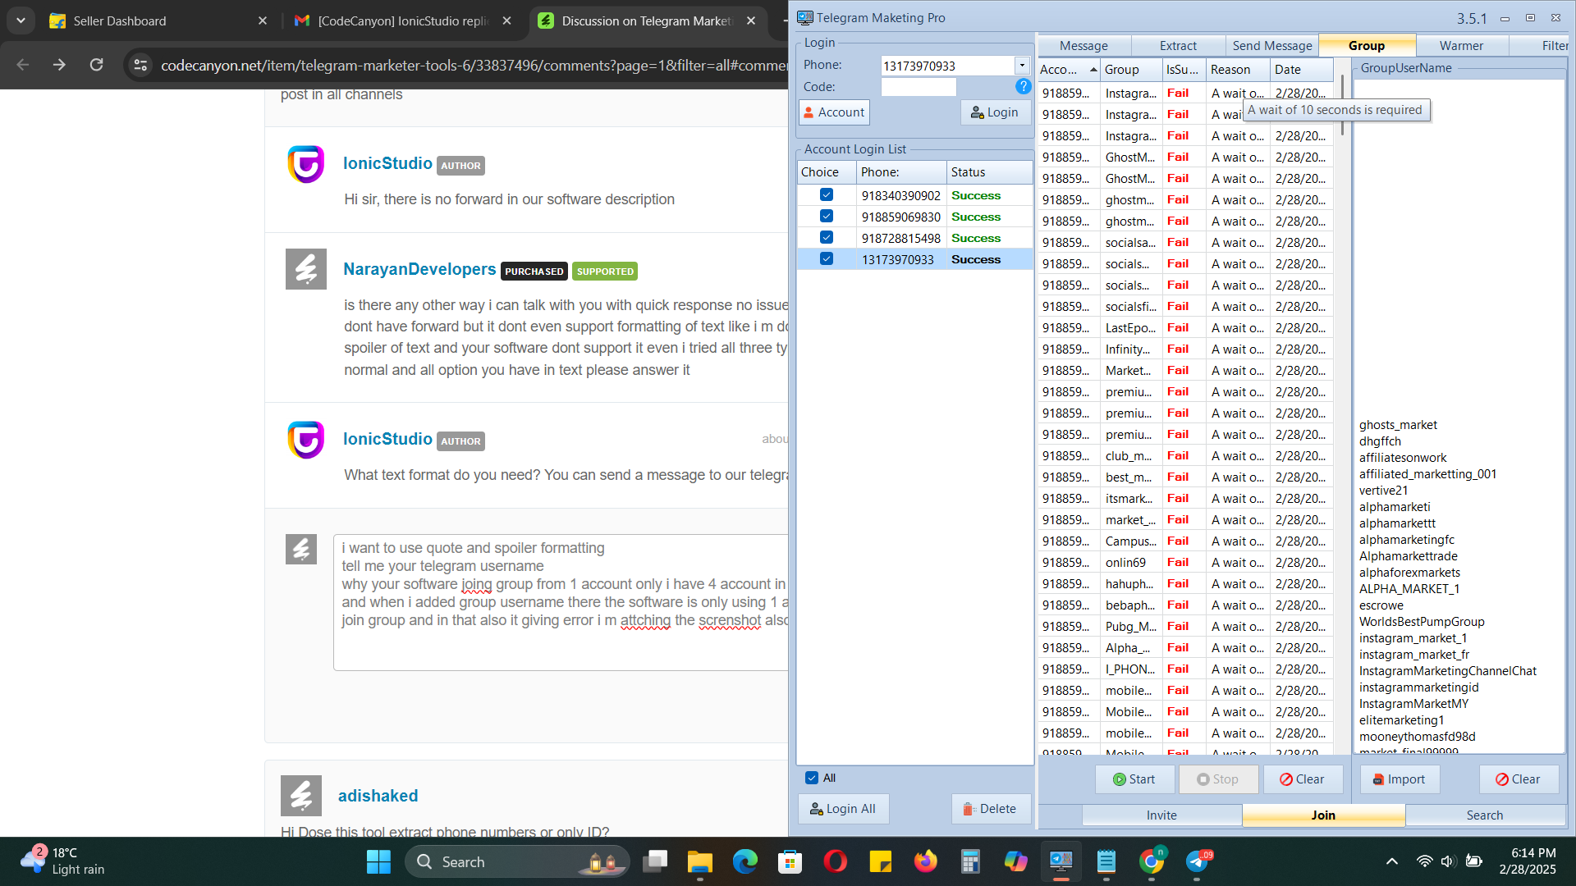The height and width of the screenshot is (886, 1576).
Task: Open Microsoft Edge from the taskbar
Action: coord(745,861)
